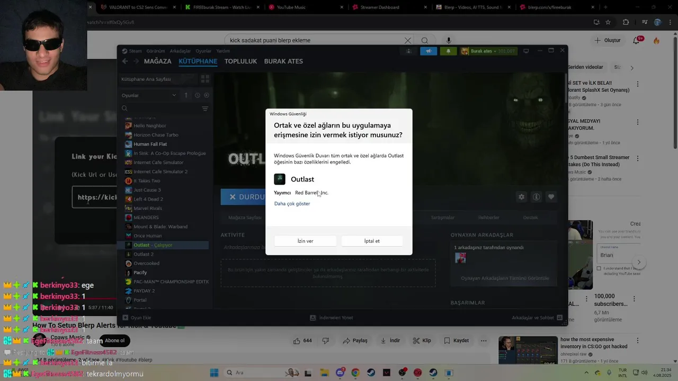Expand the Oyunlar category dropdown
This screenshot has width=678, height=381.
[x=174, y=95]
